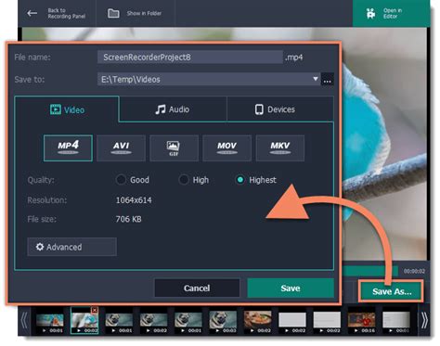
Task: Click the file size value 706 KB
Action: pyautogui.click(x=128, y=219)
